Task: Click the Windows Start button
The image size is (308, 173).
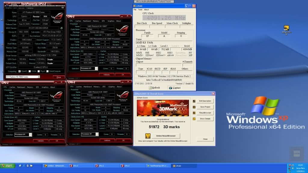Action: point(7,166)
